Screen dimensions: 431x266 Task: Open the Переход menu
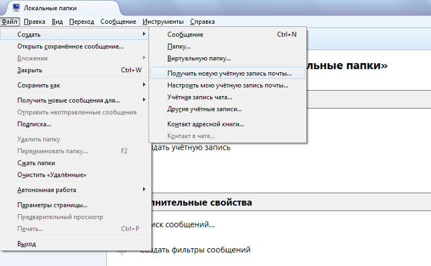coord(81,21)
